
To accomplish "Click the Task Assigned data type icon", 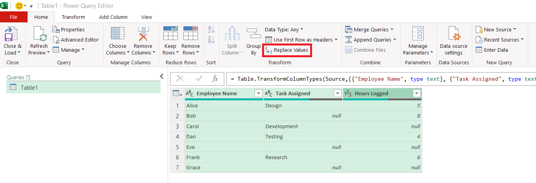I will point(269,93).
